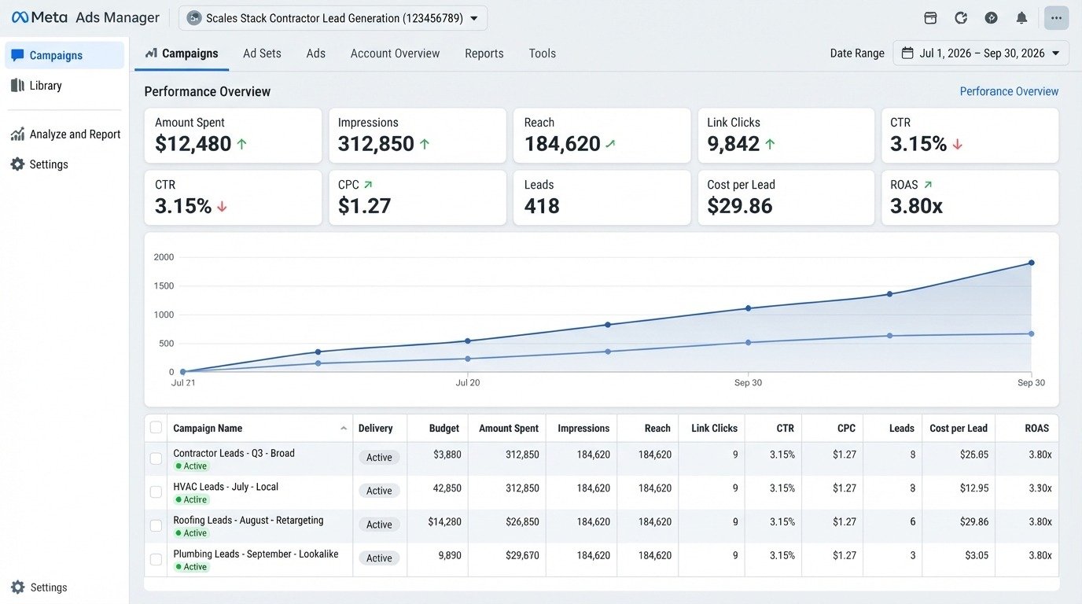
Task: Click the Cost per Lead header in table
Action: 958,429
